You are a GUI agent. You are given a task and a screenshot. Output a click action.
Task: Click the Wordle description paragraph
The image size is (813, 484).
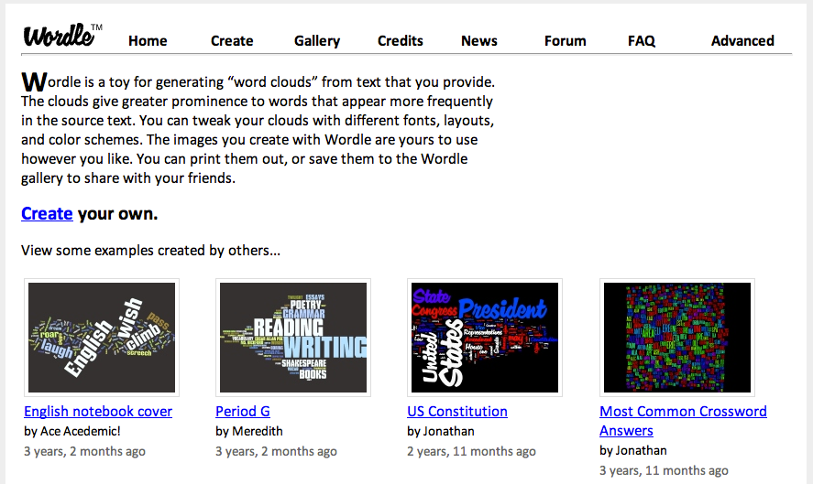click(x=258, y=129)
